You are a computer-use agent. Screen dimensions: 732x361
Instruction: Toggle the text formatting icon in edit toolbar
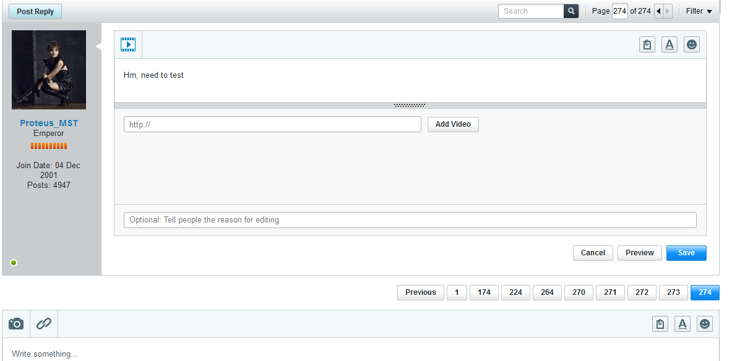[669, 45]
